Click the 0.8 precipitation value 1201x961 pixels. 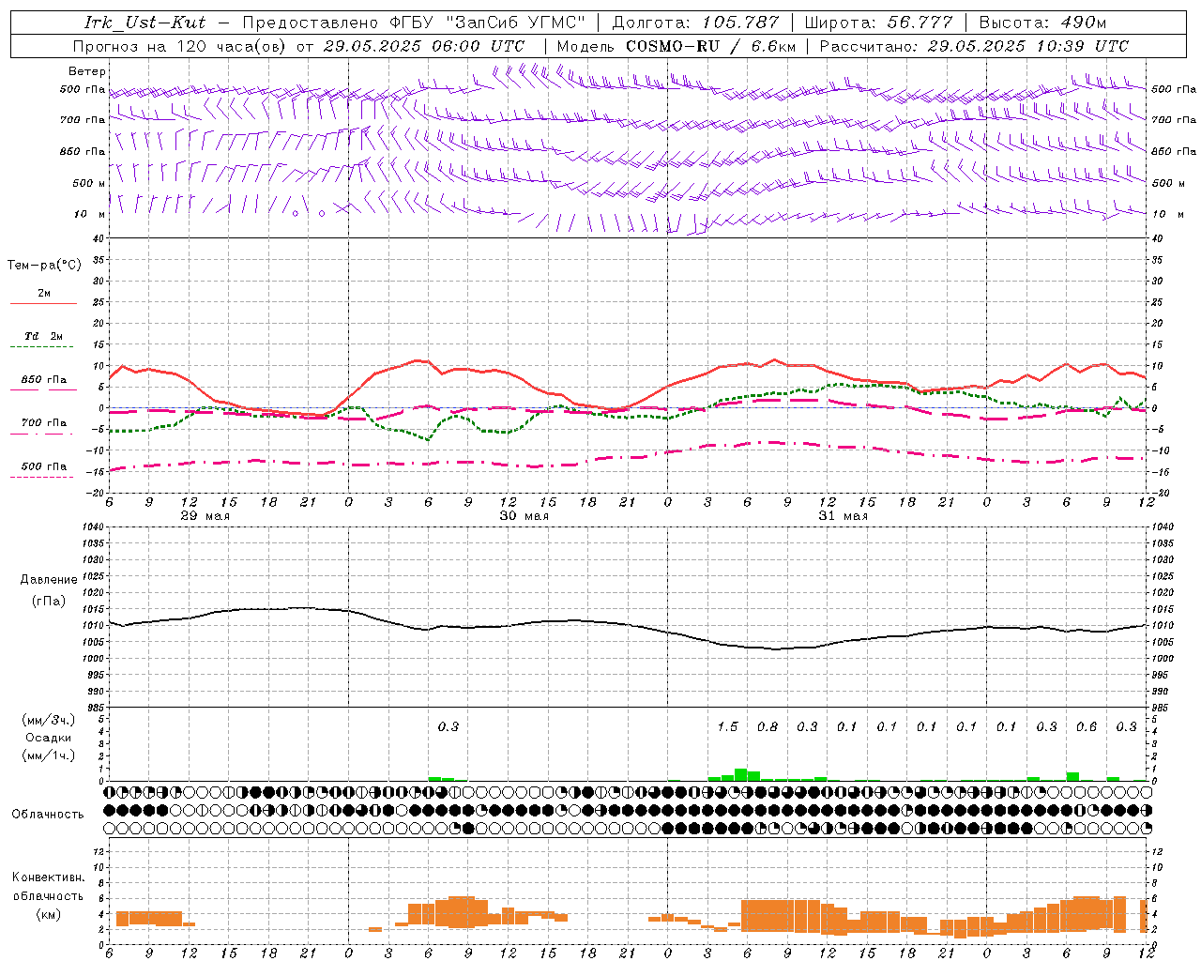pos(768,726)
